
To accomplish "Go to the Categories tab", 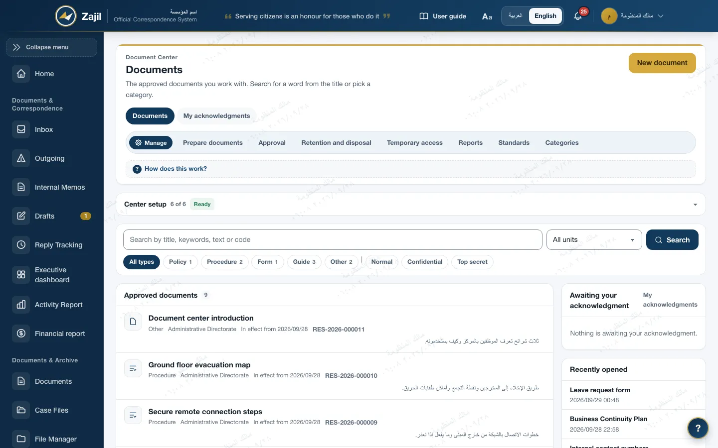I will coord(562,143).
